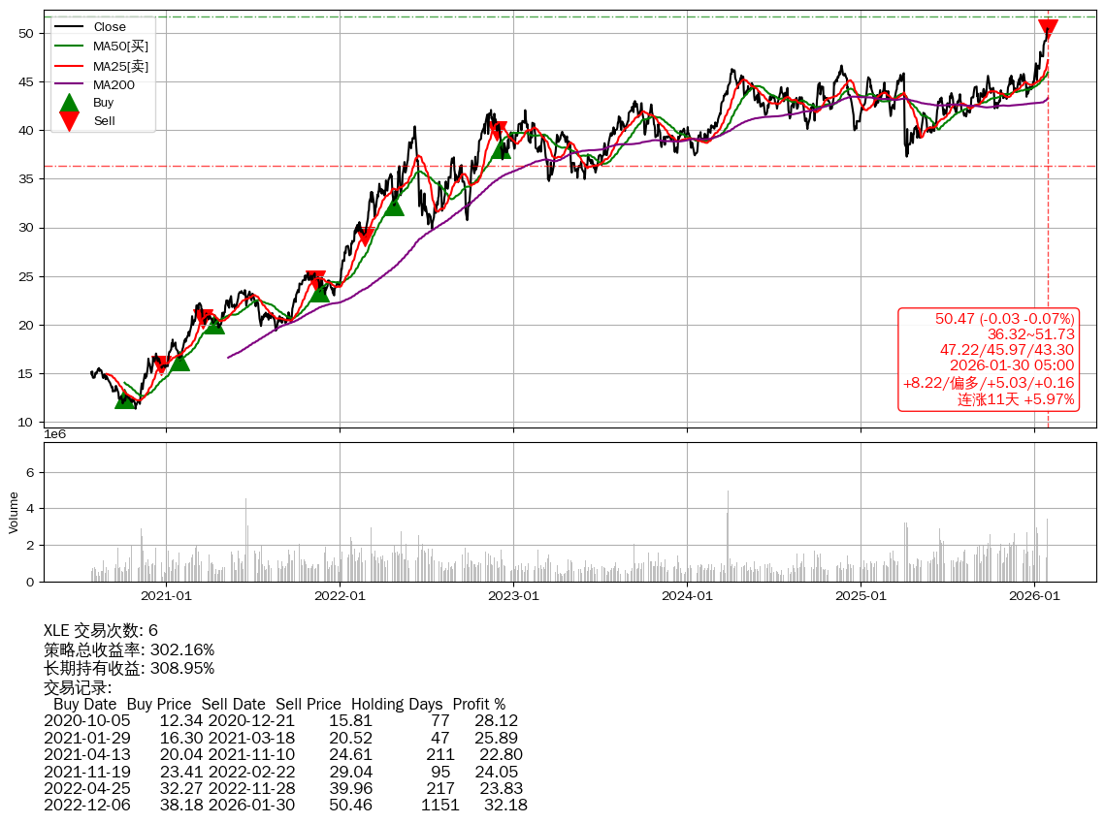Select the Buy marker near price 16
Image resolution: width=1105 pixels, height=823 pixels.
point(179,361)
